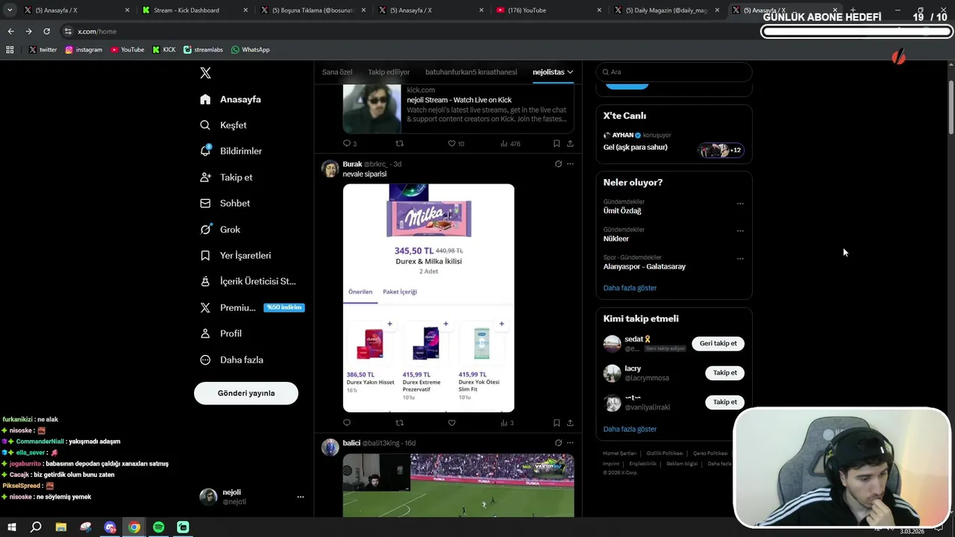Image resolution: width=955 pixels, height=537 pixels.
Task: Open the Durex & Milka image in Burak's post
Action: [x=428, y=298]
